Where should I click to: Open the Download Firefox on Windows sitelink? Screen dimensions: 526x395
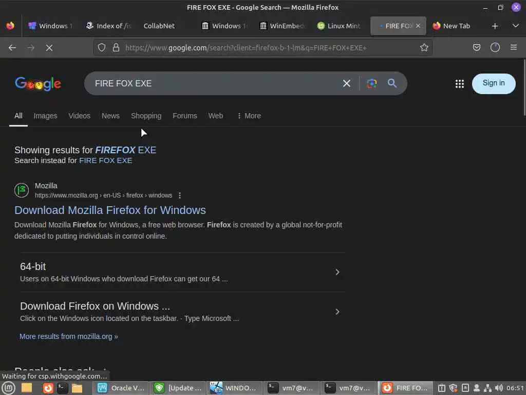click(95, 307)
